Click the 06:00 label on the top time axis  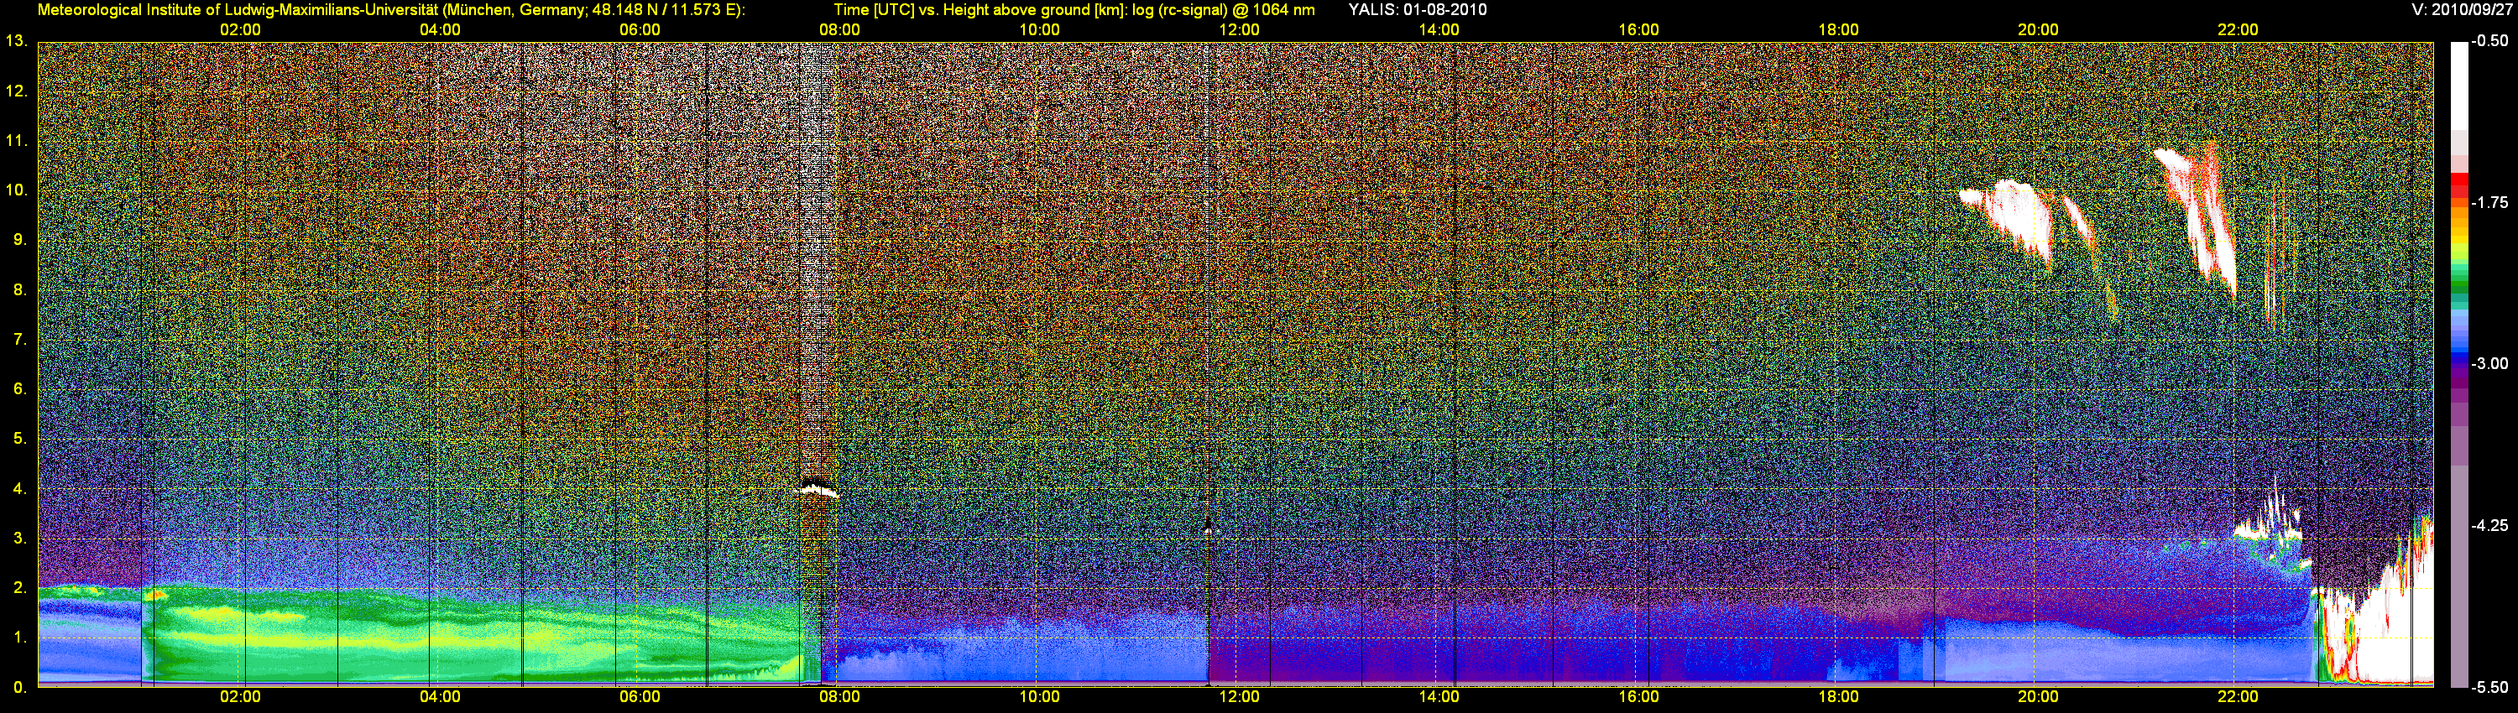(640, 29)
